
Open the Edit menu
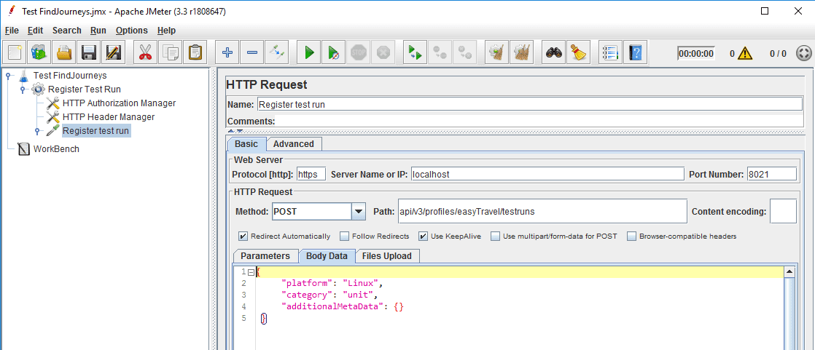tap(35, 31)
